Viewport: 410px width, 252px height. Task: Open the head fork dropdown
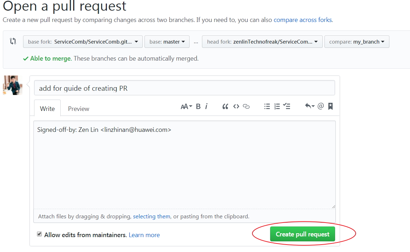click(262, 42)
